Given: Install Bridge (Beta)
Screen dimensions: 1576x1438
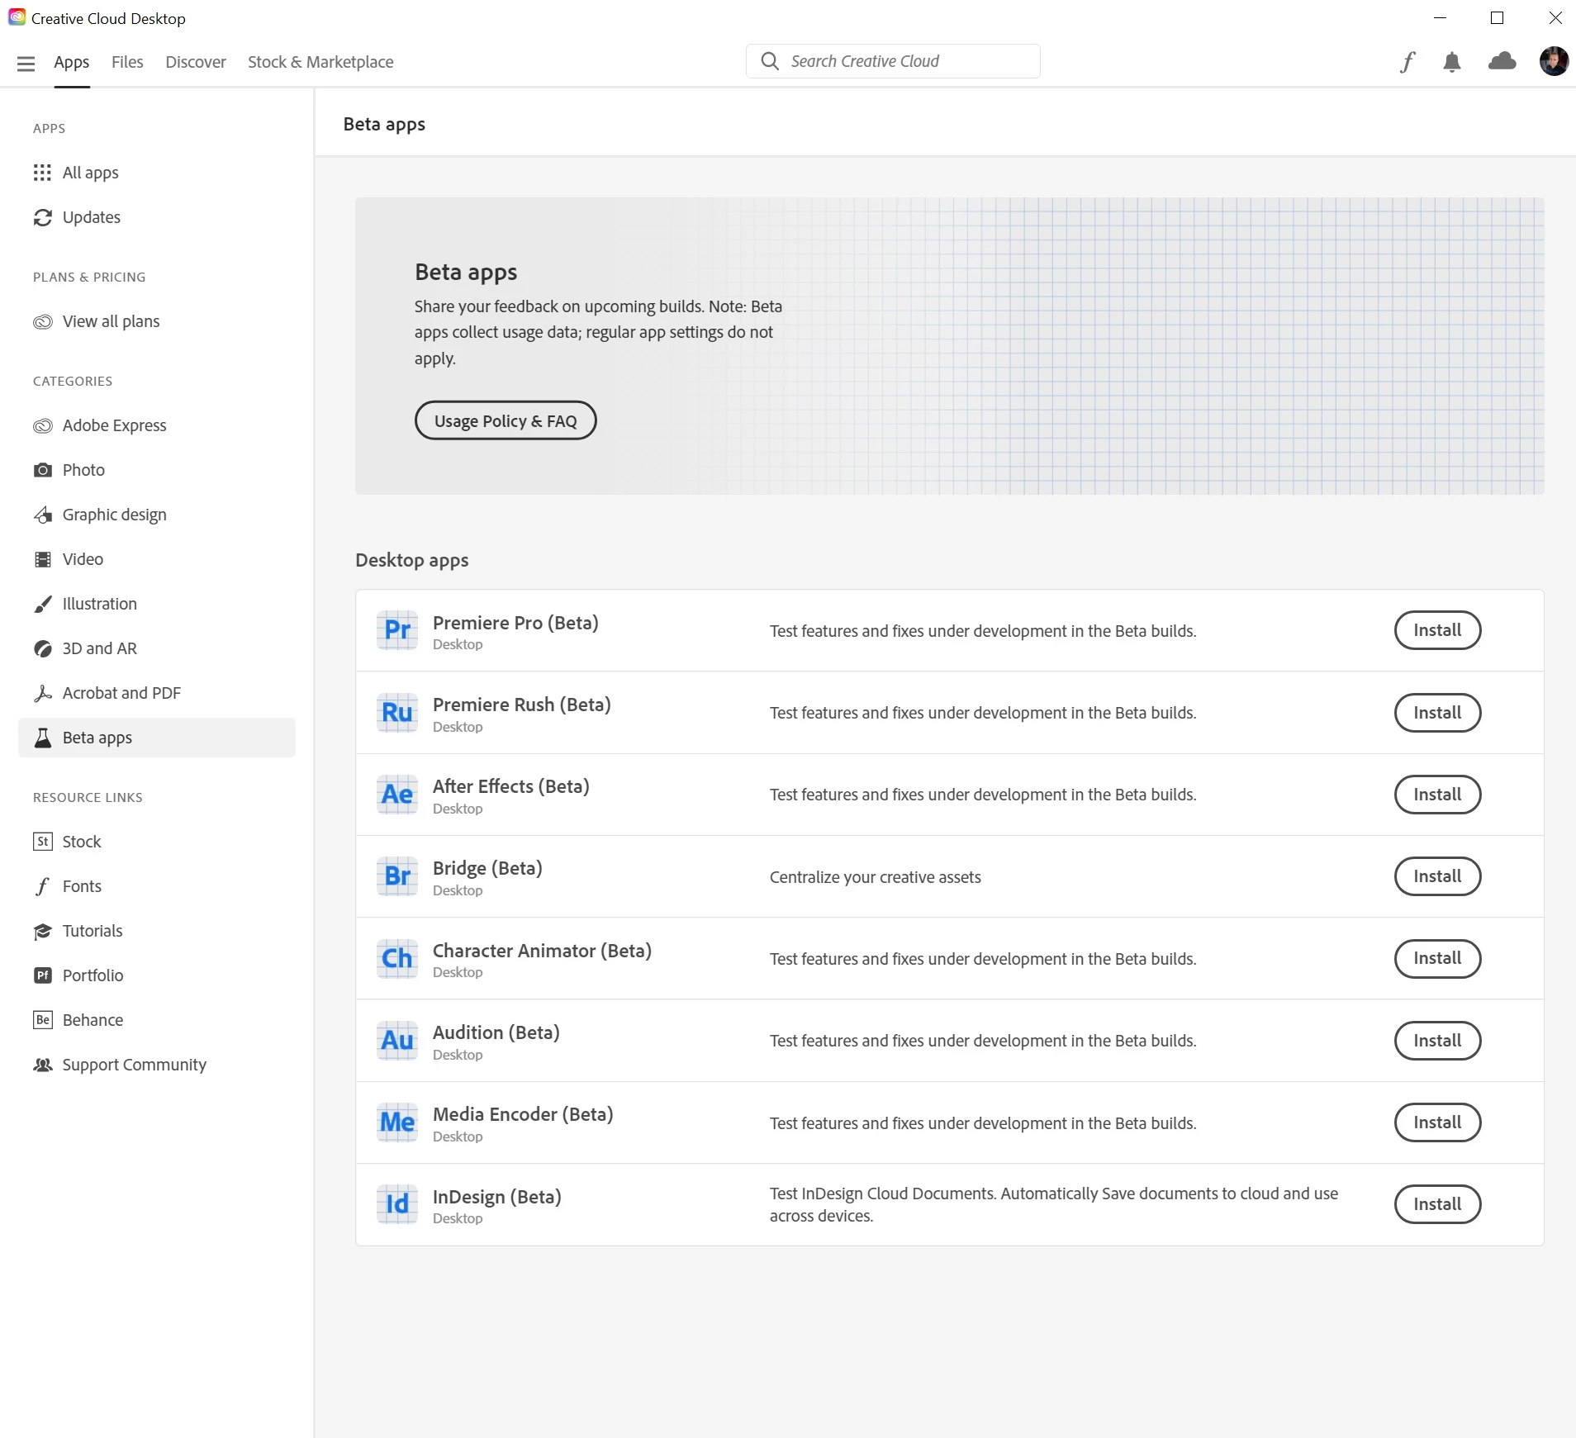Looking at the screenshot, I should 1437,876.
